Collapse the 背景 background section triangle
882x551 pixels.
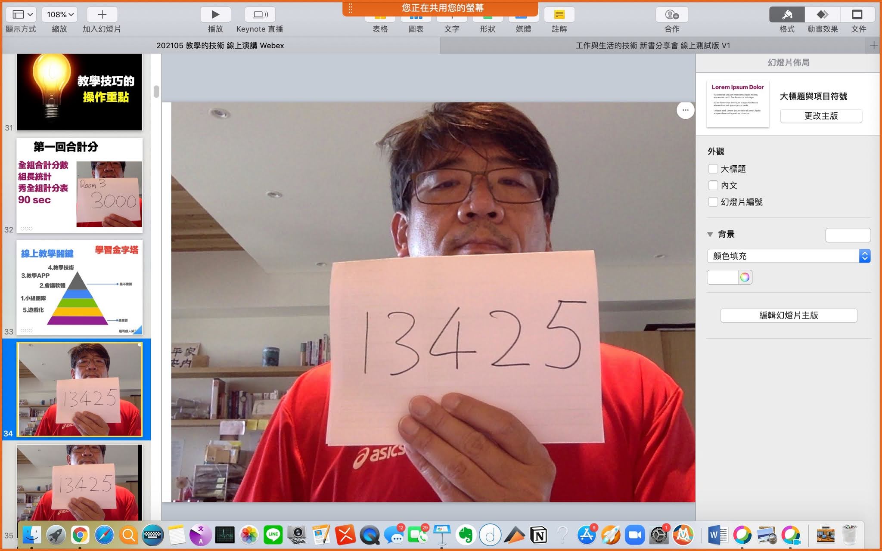[710, 234]
